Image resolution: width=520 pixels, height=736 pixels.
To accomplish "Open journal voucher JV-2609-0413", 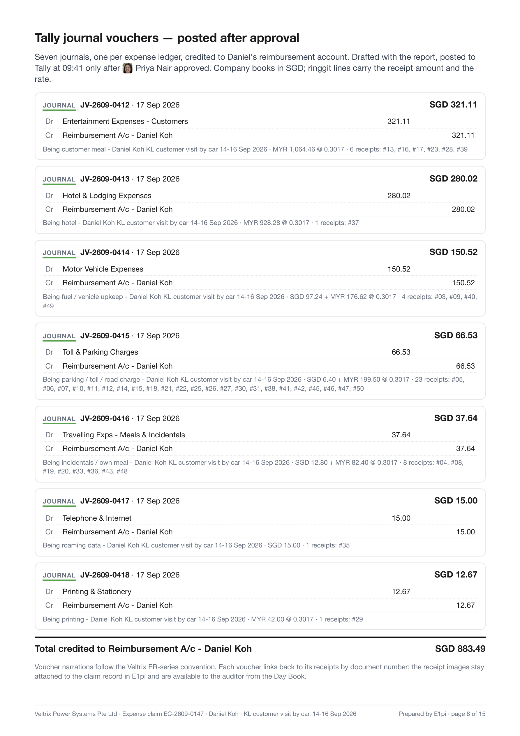I will tap(105, 179).
